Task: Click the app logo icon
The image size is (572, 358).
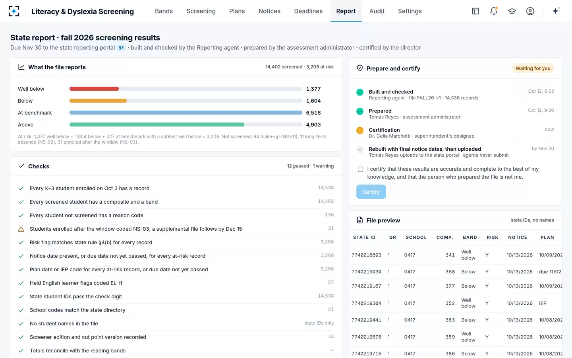Action: coord(14,11)
